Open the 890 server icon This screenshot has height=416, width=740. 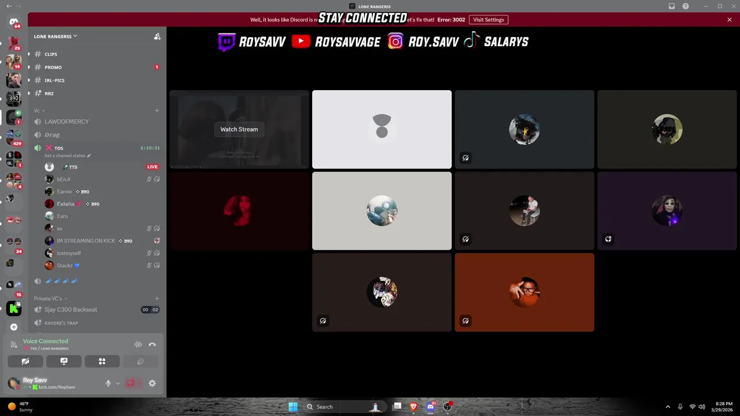[x=14, y=99]
